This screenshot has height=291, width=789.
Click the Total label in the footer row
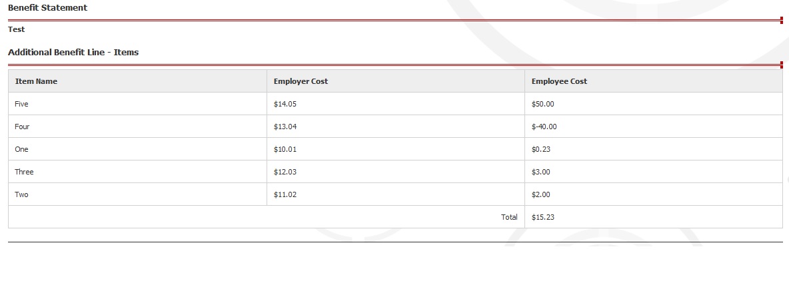point(509,217)
